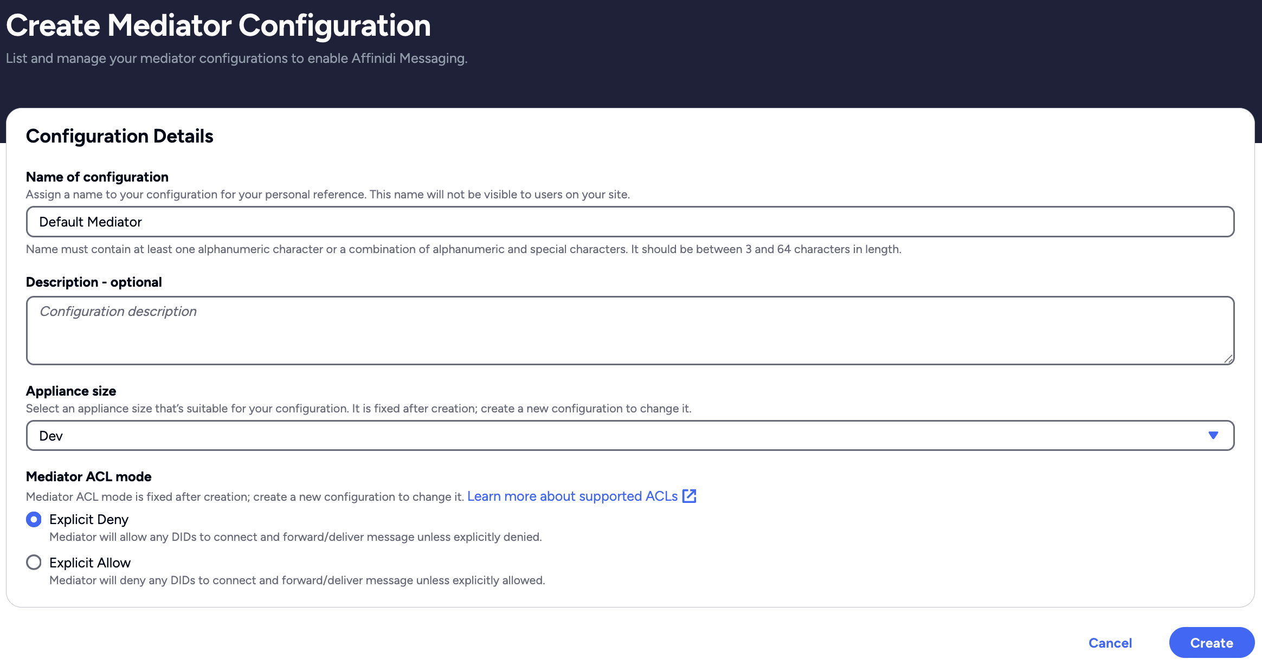
Task: Click the selected Explicit Deny radio indicator
Action: [34, 519]
